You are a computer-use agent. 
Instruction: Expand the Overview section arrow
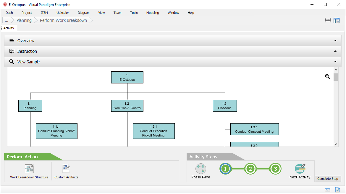[335, 40]
